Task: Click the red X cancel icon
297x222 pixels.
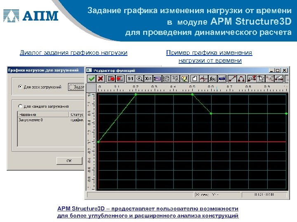Action: (x=101, y=79)
